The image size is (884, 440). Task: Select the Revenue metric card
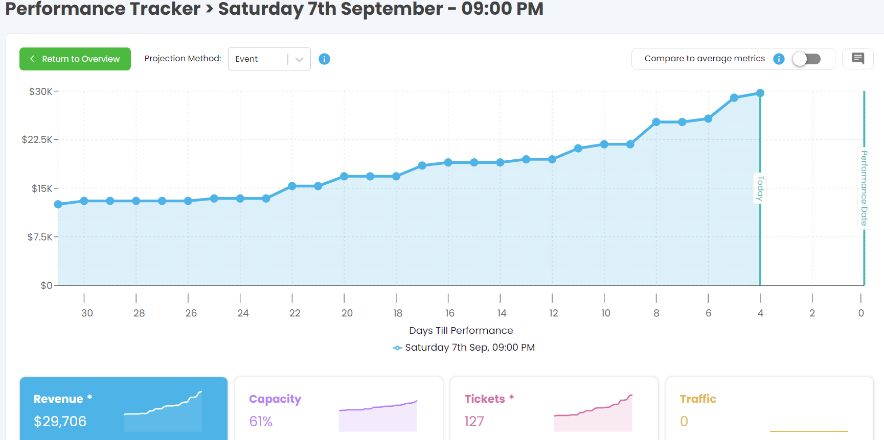(77, 408)
